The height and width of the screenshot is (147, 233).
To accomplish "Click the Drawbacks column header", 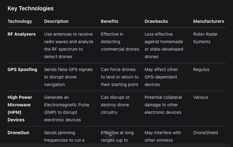I will [x=156, y=21].
